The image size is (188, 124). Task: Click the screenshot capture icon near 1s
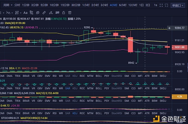point(166,5)
